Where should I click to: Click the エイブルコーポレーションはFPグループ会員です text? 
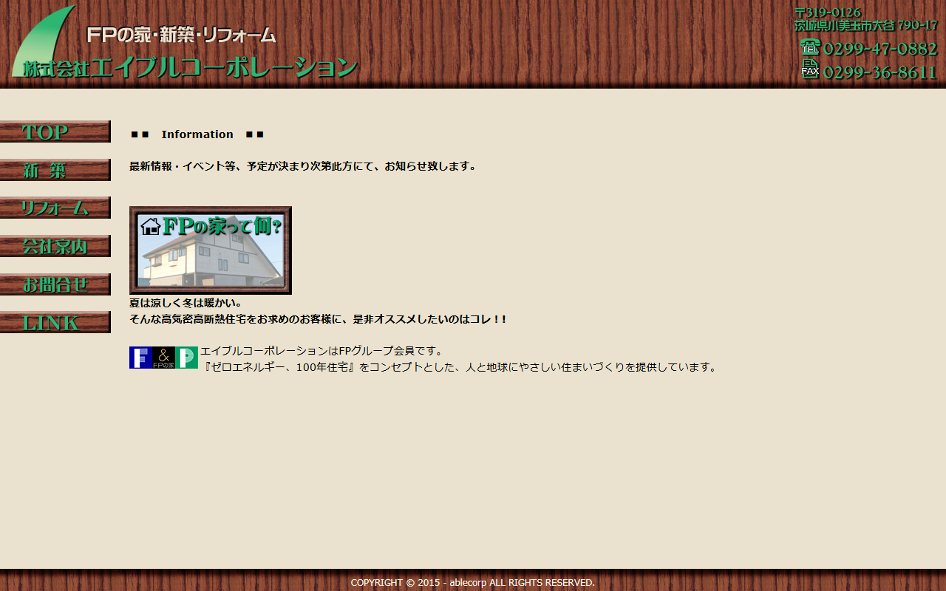point(323,351)
